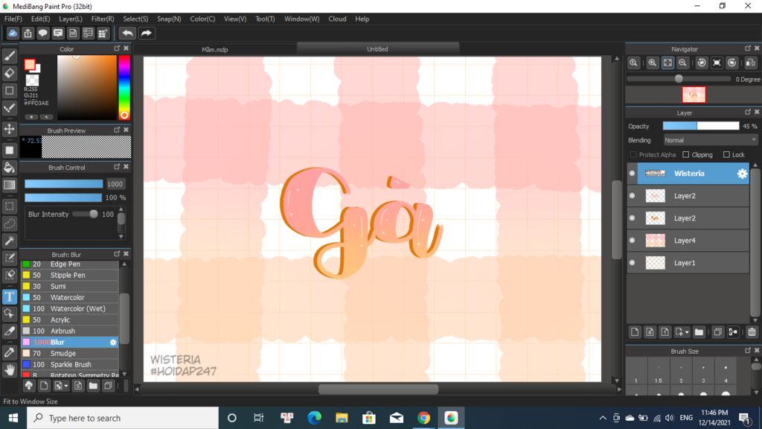Click the brush size value 1000 field
Image resolution: width=762 pixels, height=429 pixels.
[x=115, y=184]
